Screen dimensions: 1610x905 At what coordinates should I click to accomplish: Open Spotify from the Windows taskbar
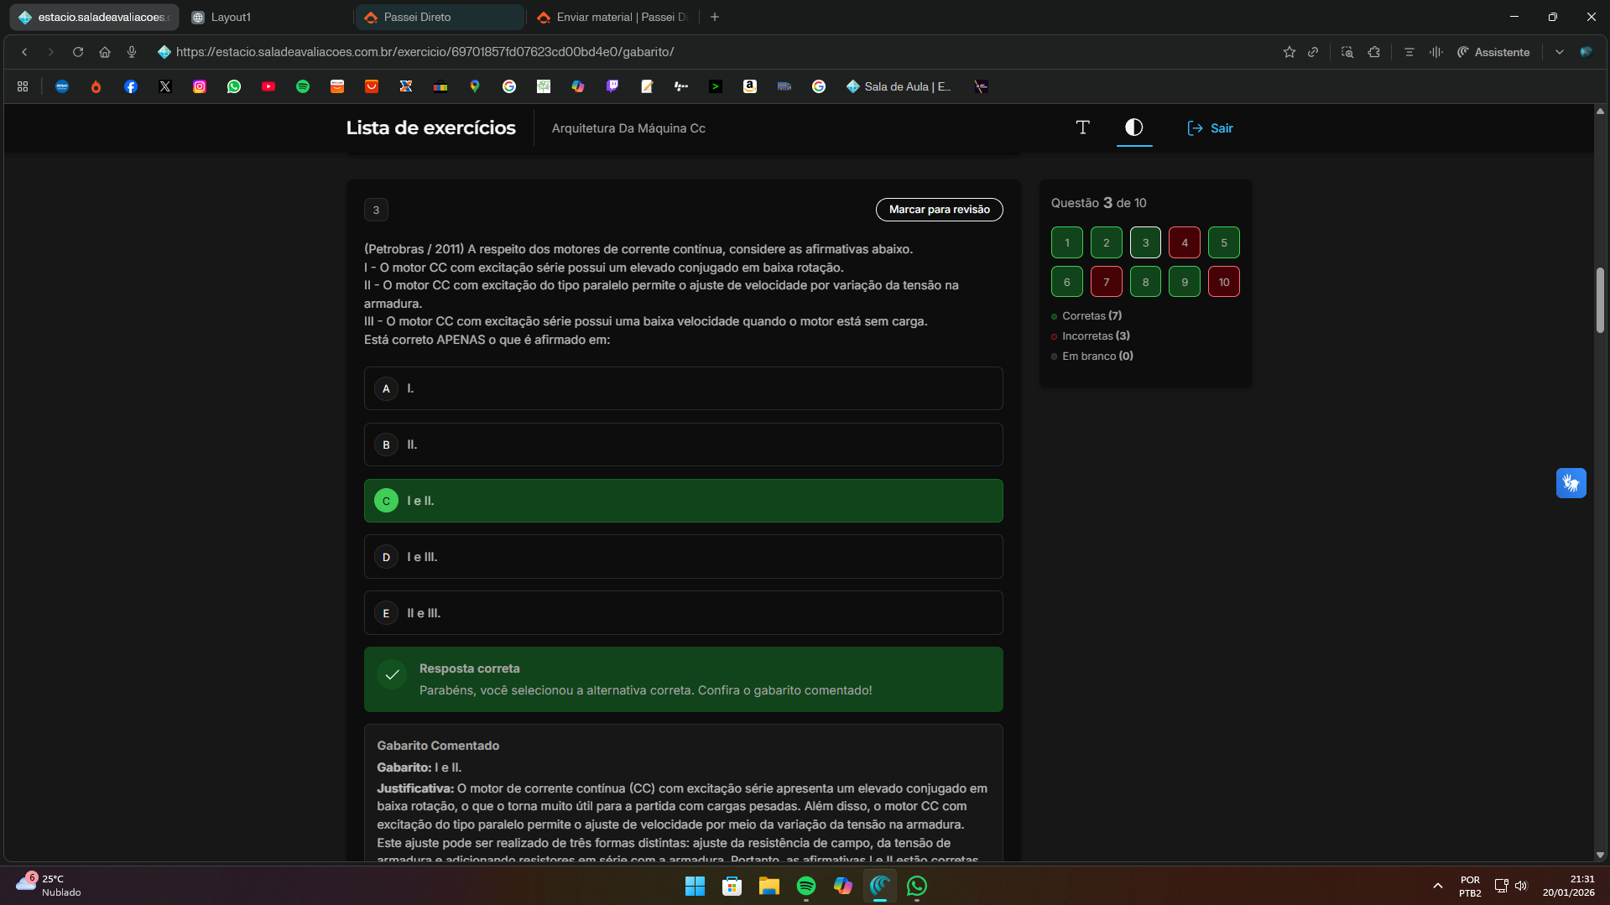(x=805, y=886)
